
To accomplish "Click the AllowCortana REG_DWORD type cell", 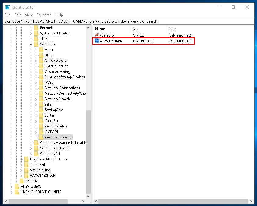I will pyautogui.click(x=142, y=41).
